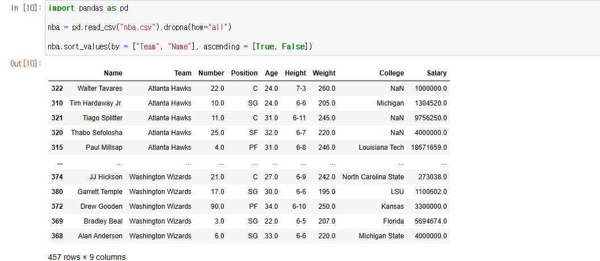Click the LSU college cell
Image resolution: width=600 pixels, height=261 pixels.
pyautogui.click(x=397, y=191)
